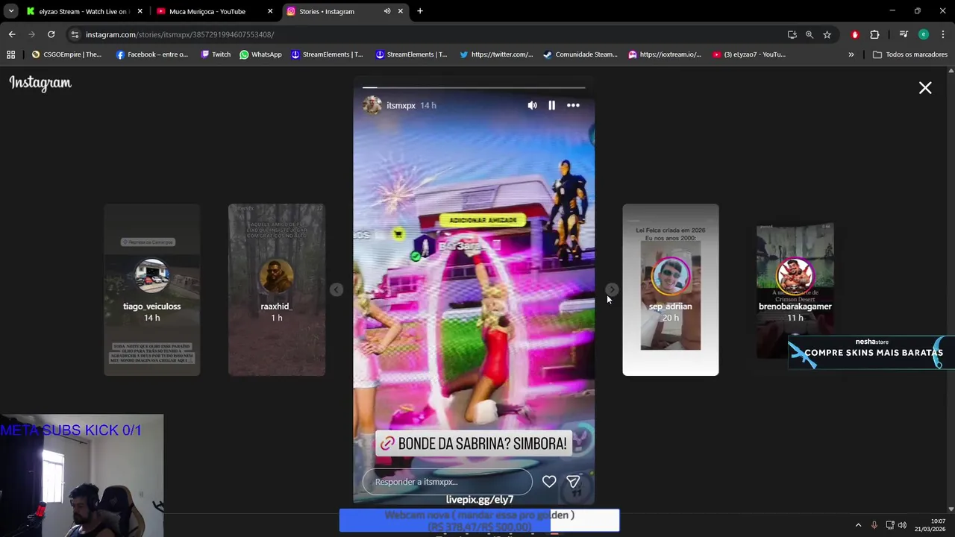Click itsmxpx profile avatar in story header
Viewport: 955px width, 537px height.
[x=372, y=105]
